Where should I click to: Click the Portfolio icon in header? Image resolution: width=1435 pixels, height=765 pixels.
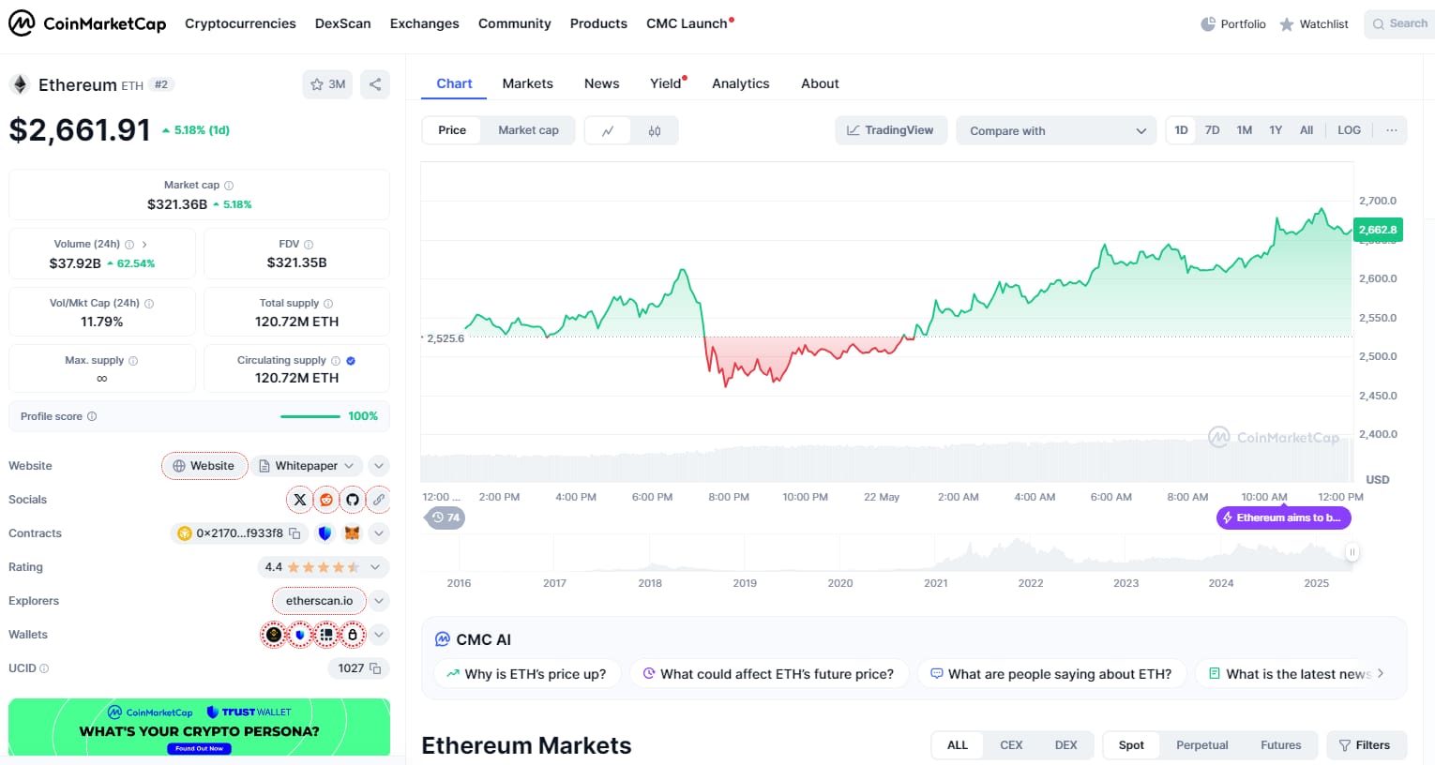[1208, 24]
